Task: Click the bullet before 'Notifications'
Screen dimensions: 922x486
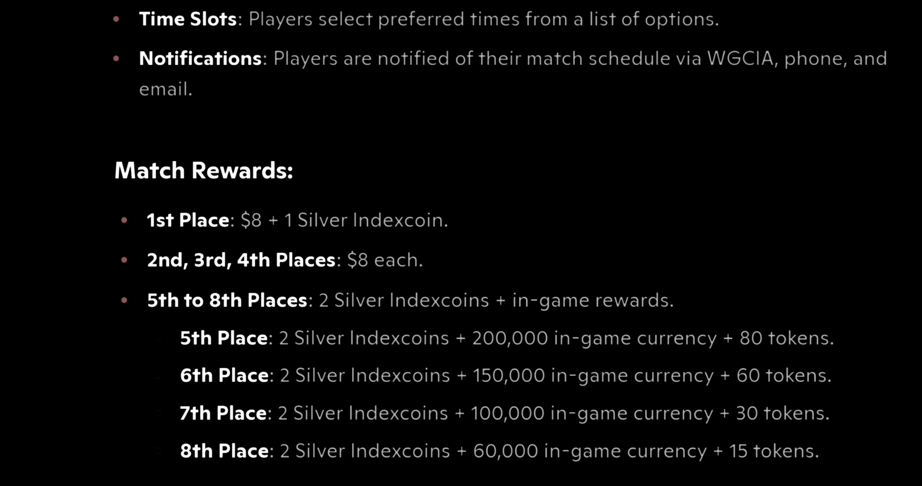Action: pyautogui.click(x=116, y=58)
